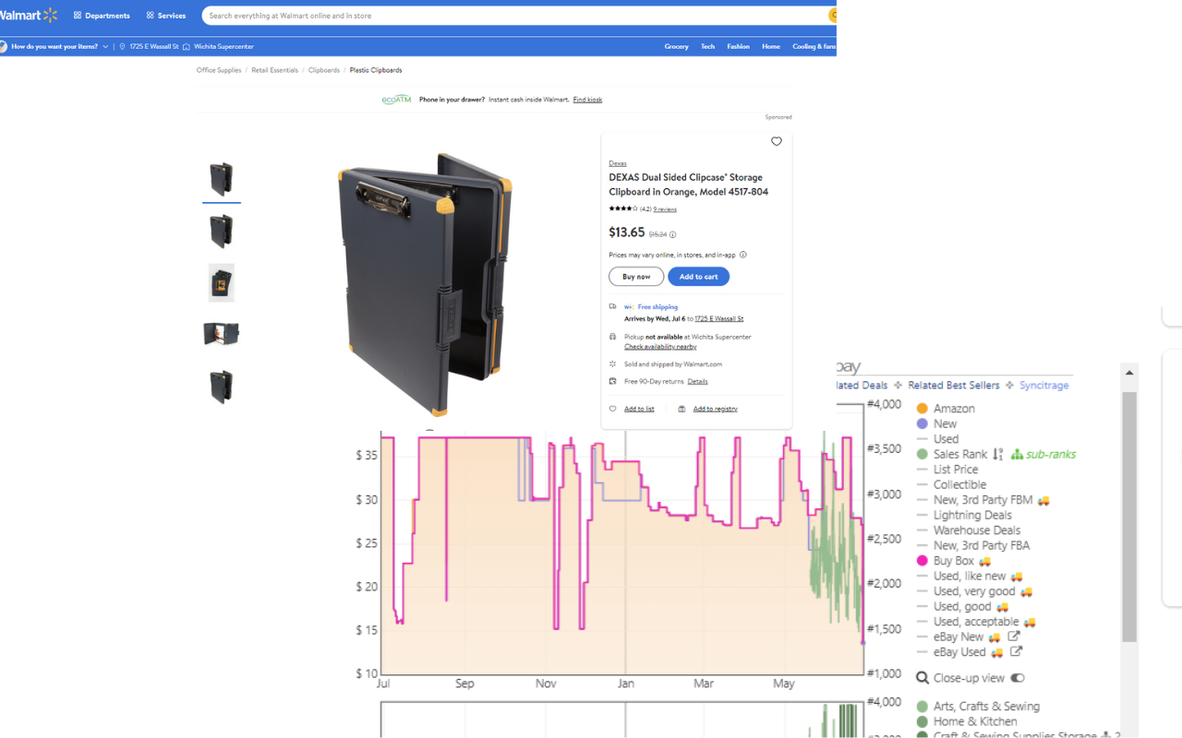Select Wichita Supercenter store in header
The image size is (1182, 738).
point(218,46)
